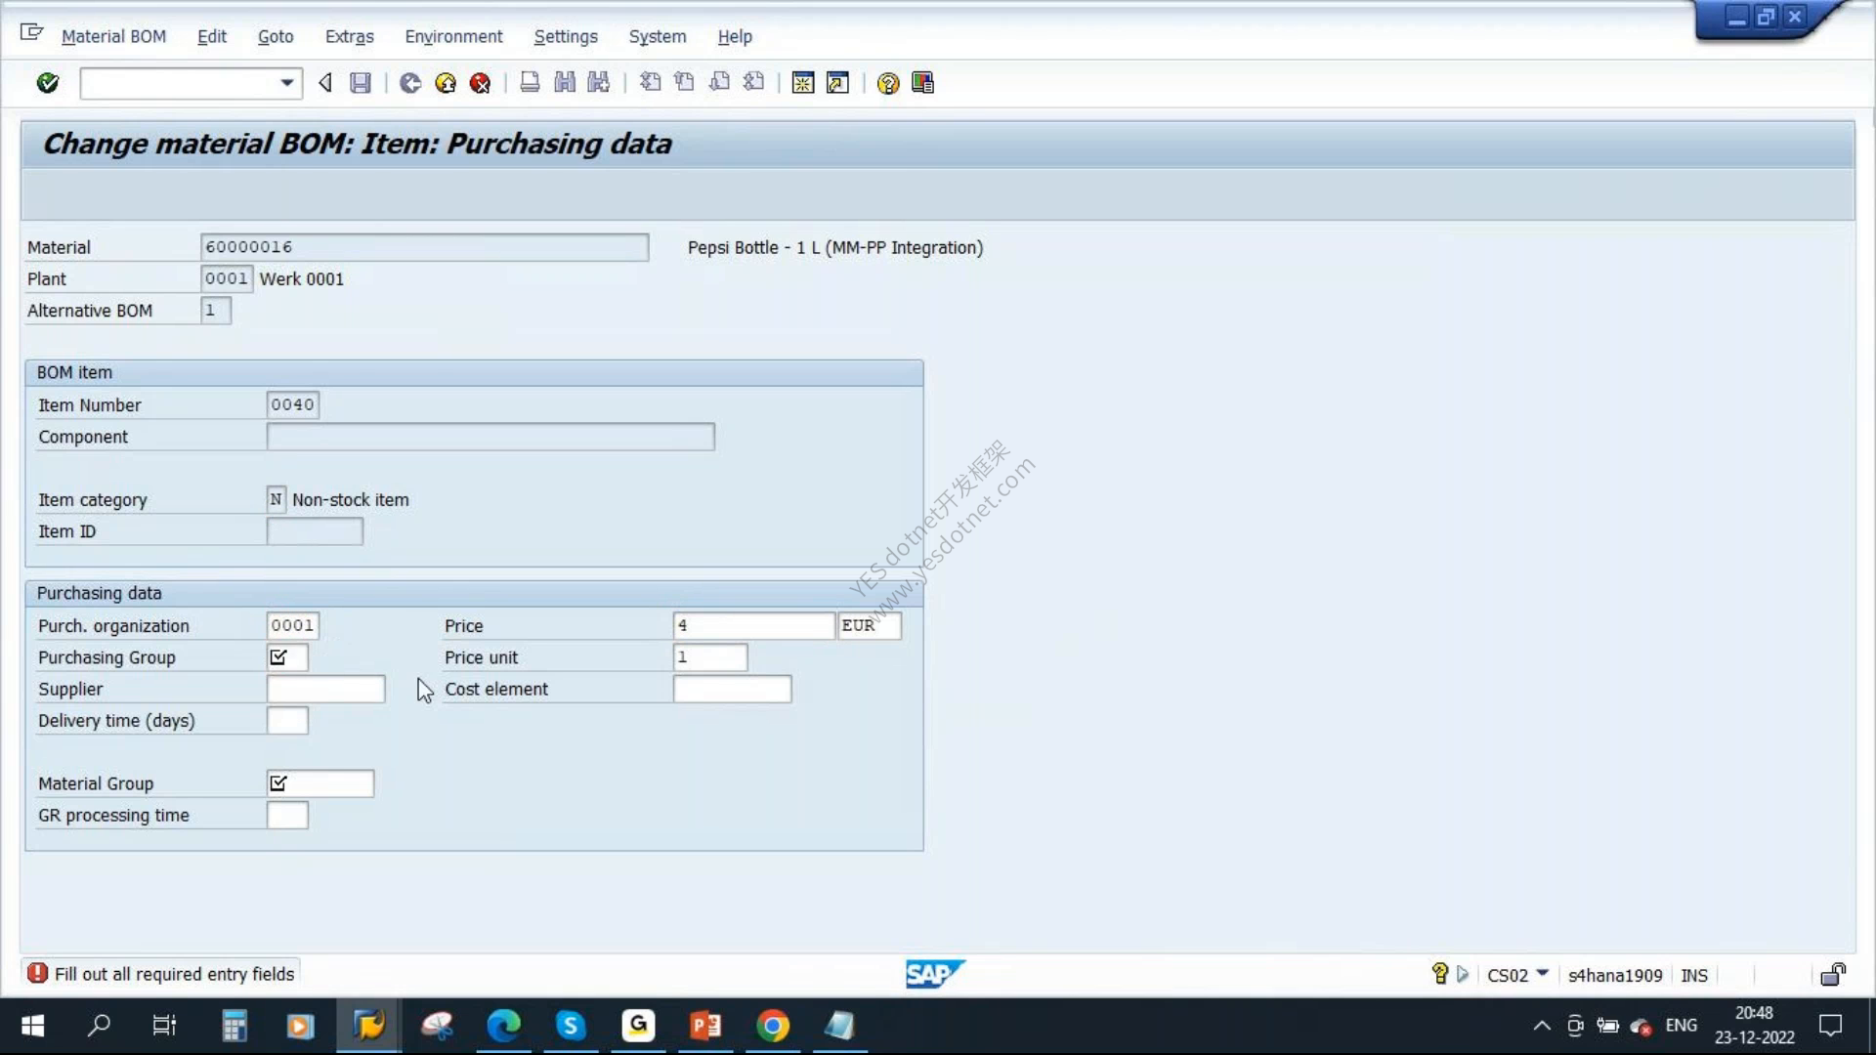Open the CS02 transaction dropdown in status bar
Screen dimensions: 1876x1055
(1542, 973)
